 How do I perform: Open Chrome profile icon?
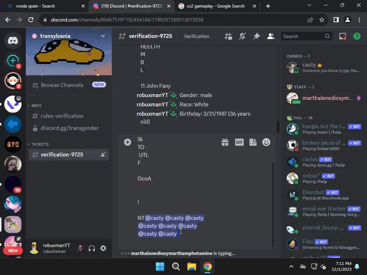(x=348, y=20)
